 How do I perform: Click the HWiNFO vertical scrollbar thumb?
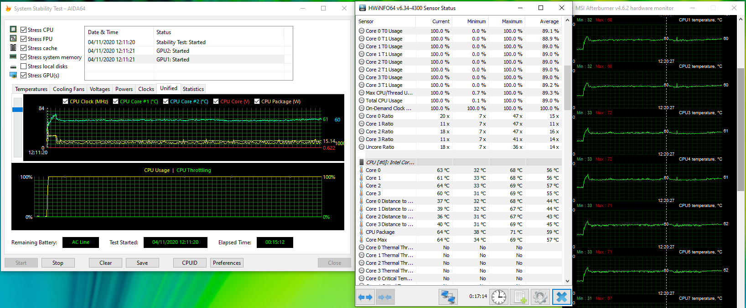click(x=567, y=88)
